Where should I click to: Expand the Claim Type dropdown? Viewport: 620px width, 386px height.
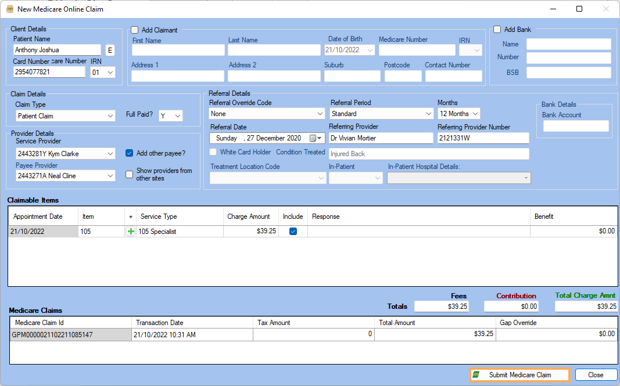[x=110, y=116]
